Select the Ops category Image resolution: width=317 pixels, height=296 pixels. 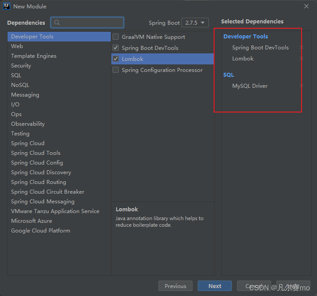click(x=59, y=114)
